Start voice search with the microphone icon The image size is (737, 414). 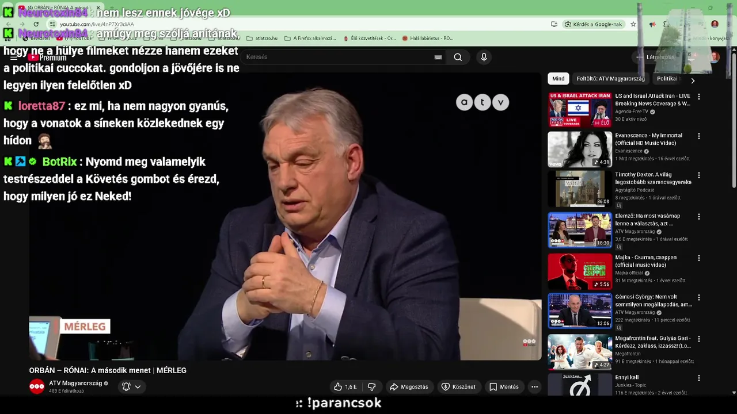click(x=484, y=57)
